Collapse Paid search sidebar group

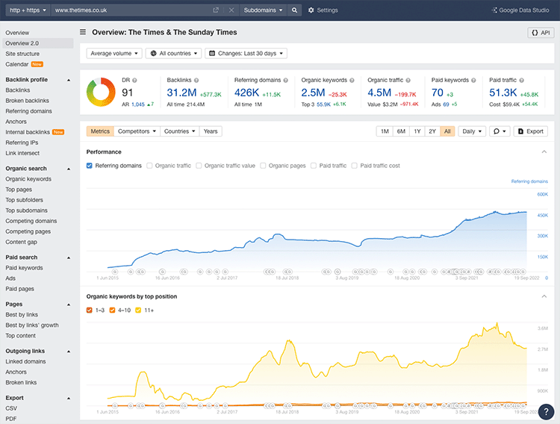(x=69, y=258)
